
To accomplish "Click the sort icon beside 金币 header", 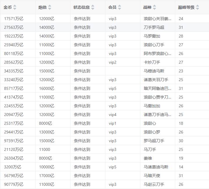I will coord(15,7).
